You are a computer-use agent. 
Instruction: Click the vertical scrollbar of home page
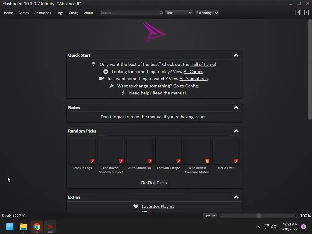(310, 69)
